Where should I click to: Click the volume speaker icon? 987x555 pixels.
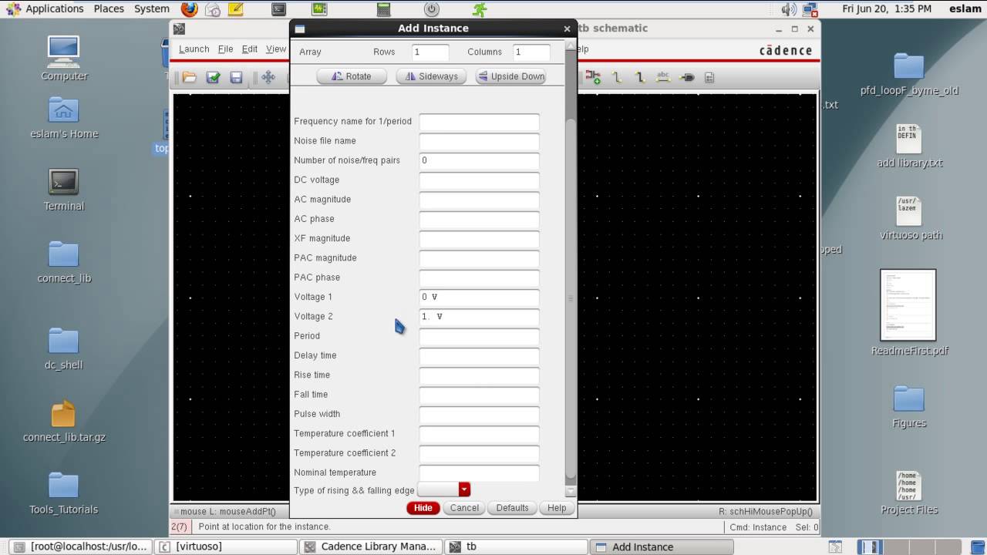point(788,9)
